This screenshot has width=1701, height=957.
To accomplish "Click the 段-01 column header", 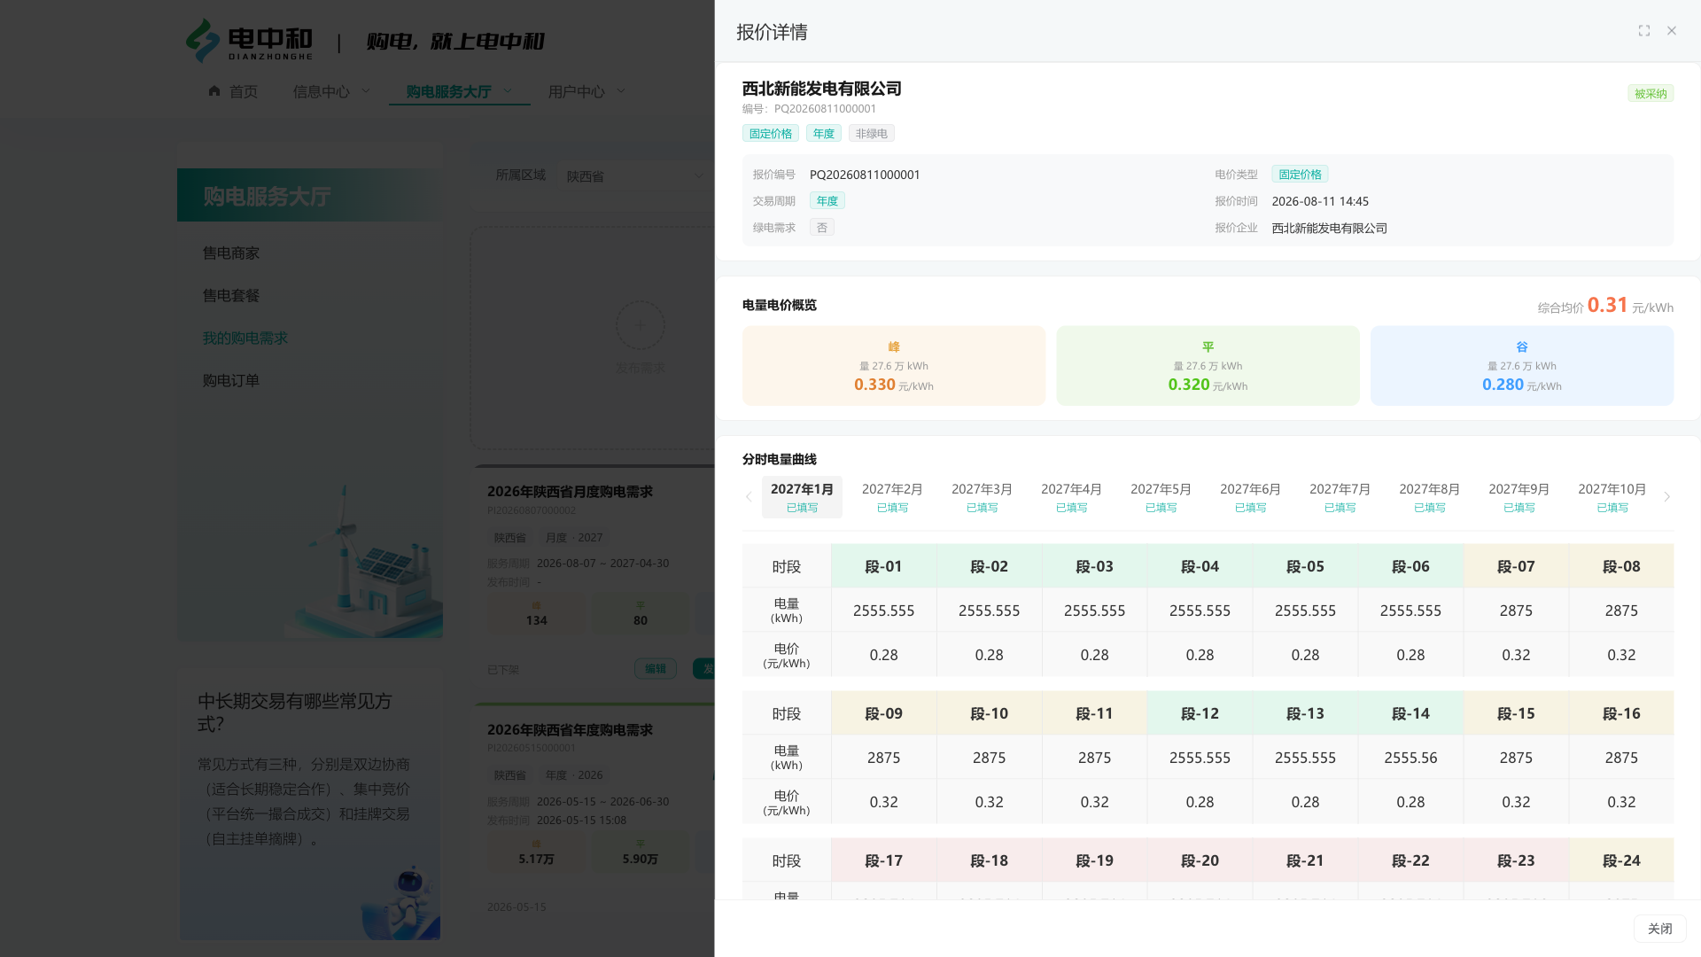I will pos(883,566).
